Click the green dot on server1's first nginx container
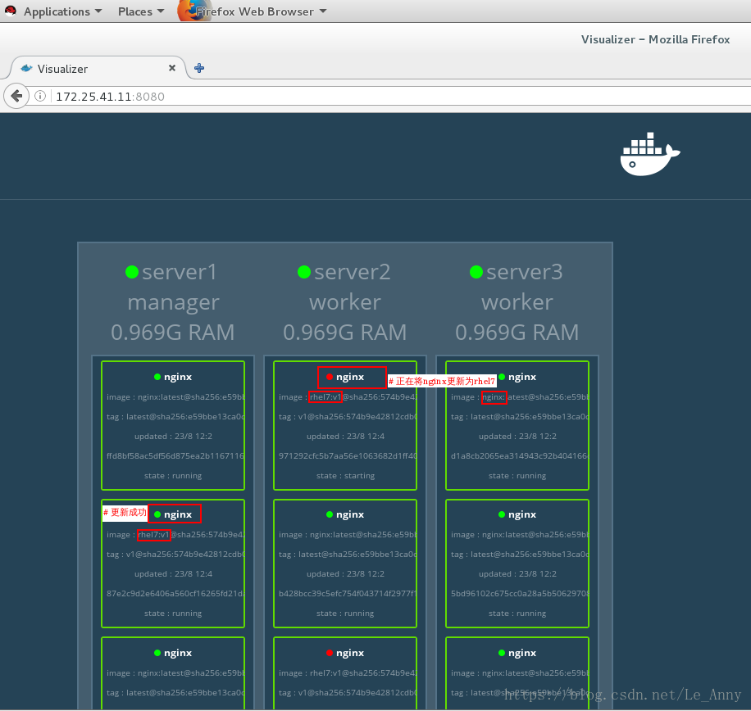The image size is (751, 711). click(157, 377)
